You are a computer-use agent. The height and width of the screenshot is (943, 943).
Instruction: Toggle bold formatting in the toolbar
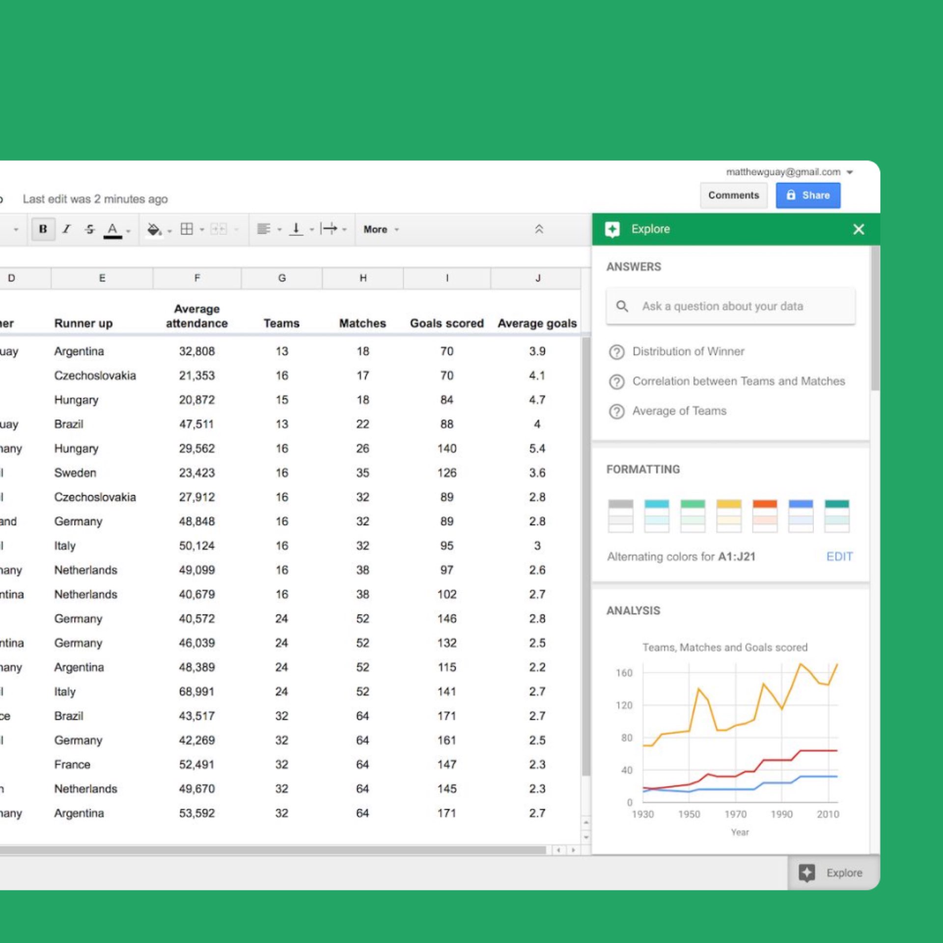click(43, 229)
